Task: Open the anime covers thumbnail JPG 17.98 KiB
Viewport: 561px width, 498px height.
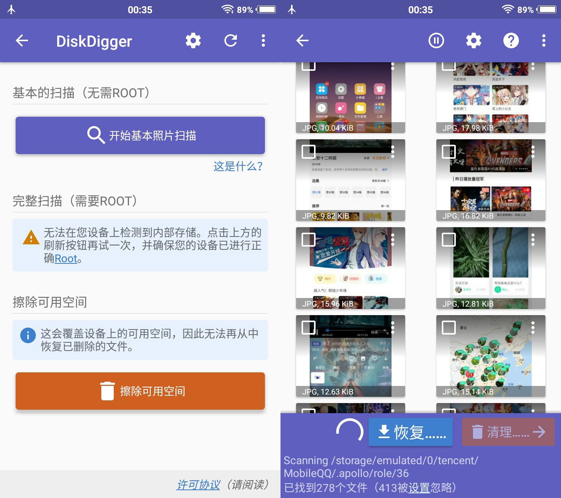Action: click(x=491, y=98)
